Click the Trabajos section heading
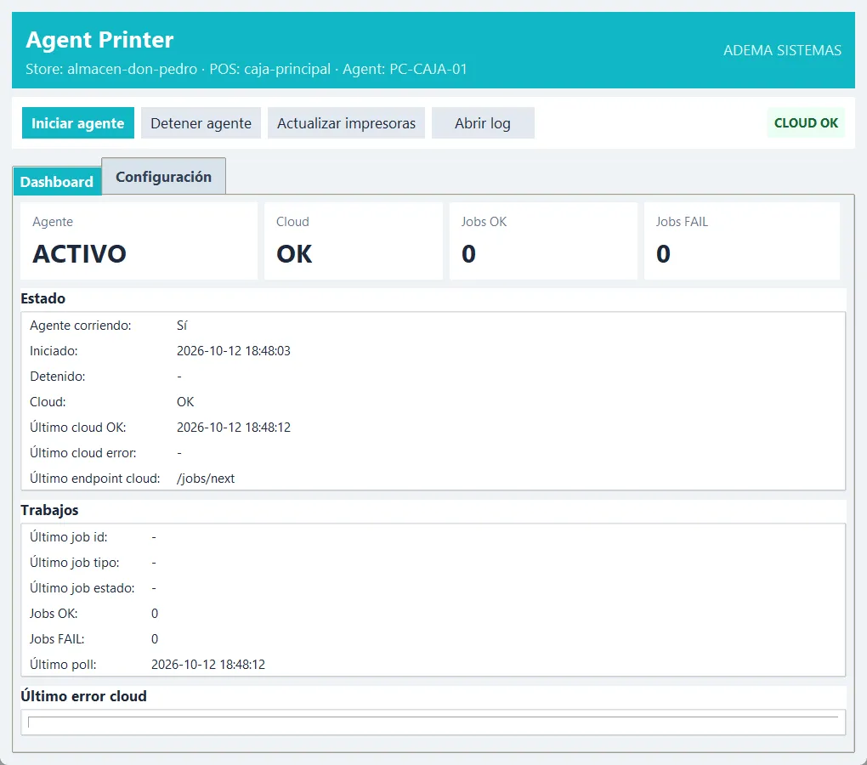Screen dimensions: 867x765 coord(50,510)
